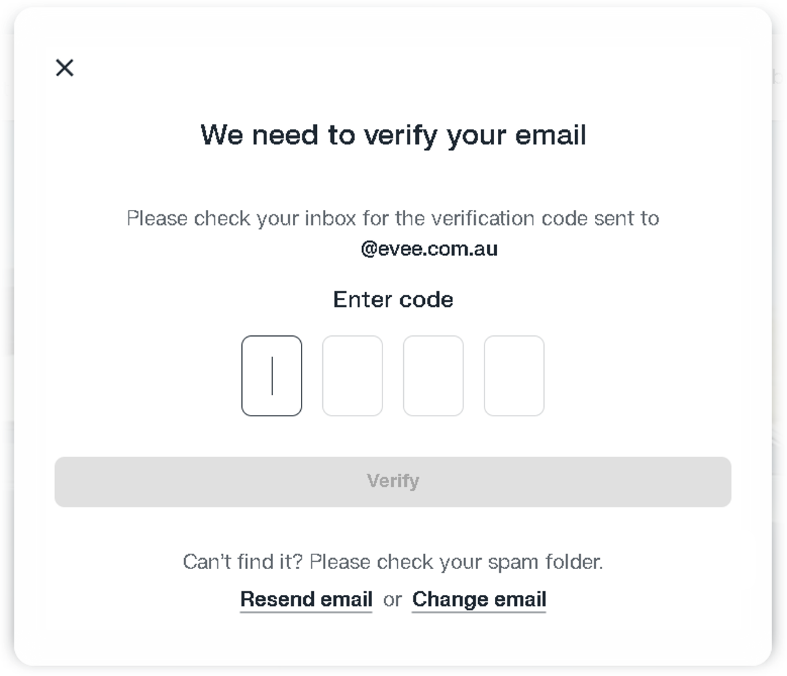Click the @evee.com.au email address text
The image size is (787, 676).
429,249
